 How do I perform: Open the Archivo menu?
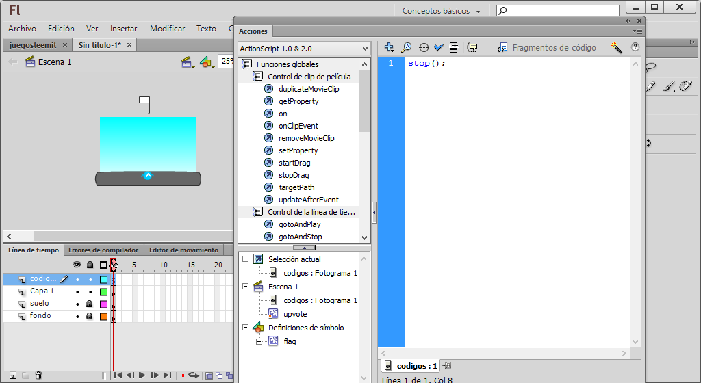coord(22,29)
